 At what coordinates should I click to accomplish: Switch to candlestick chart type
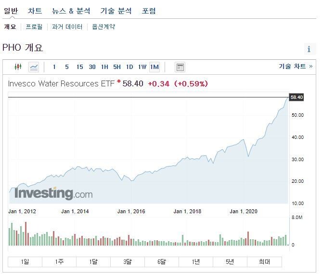[18, 67]
